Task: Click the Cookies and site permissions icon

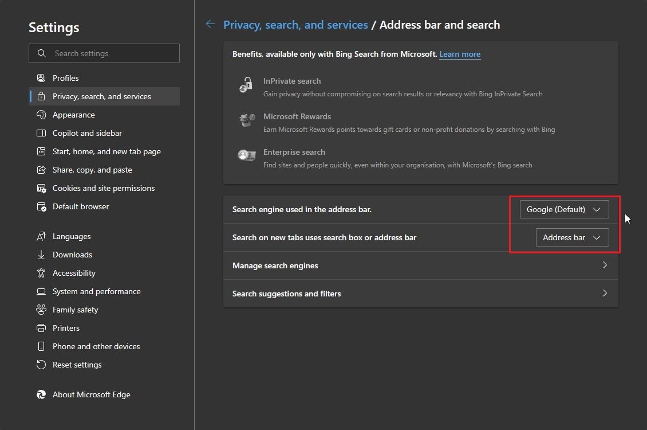Action: pos(41,189)
